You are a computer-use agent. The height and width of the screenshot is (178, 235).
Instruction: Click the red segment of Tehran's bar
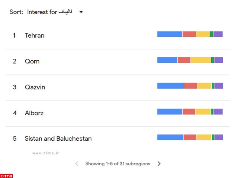189,34
